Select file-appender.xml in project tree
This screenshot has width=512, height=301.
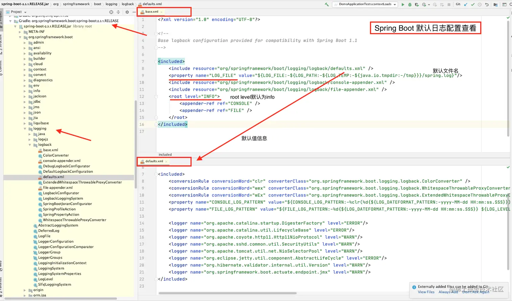[x=58, y=188]
